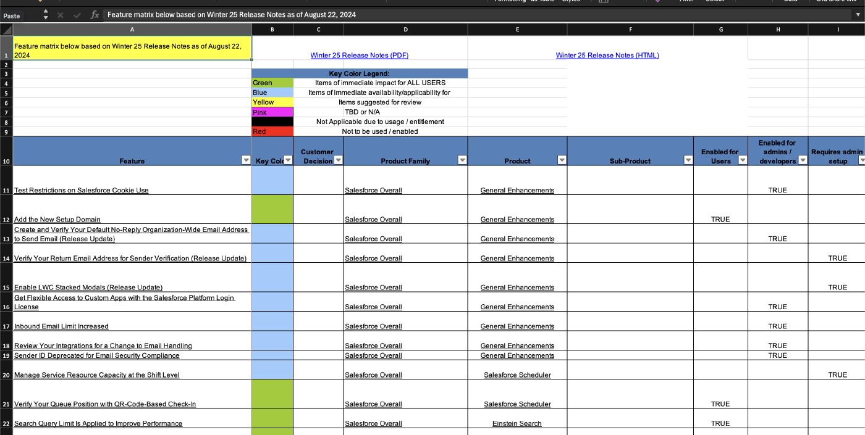Open Winter 25 Release Notes (HTML) link
The width and height of the screenshot is (865, 435).
pyautogui.click(x=607, y=56)
